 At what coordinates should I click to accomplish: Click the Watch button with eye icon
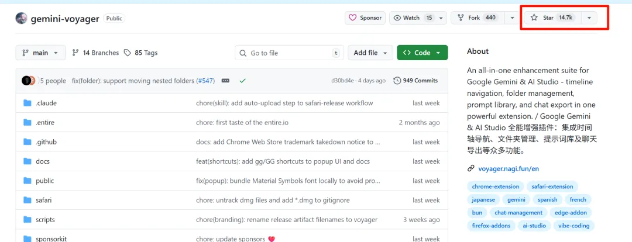(x=413, y=18)
